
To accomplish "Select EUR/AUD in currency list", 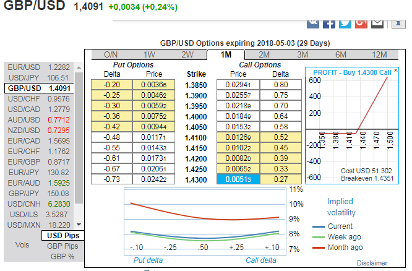I will coord(39,183).
